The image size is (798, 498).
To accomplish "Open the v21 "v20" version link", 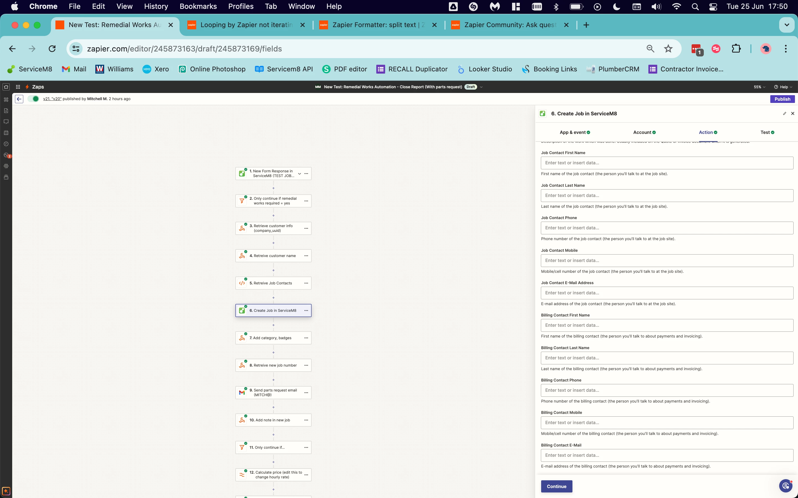I will (x=52, y=99).
